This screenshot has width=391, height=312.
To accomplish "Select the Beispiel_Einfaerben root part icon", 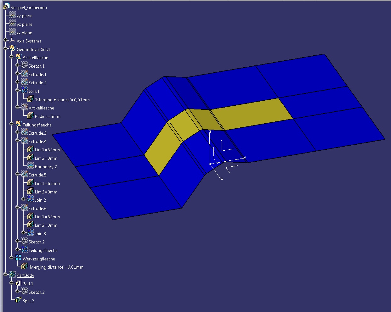I will [x=6, y=6].
